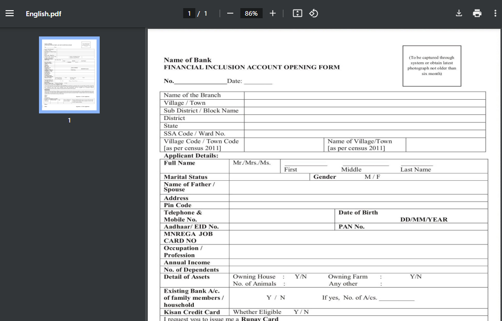Click 'Sub District / Block Name' label
The width and height of the screenshot is (502, 321).
pos(201,110)
